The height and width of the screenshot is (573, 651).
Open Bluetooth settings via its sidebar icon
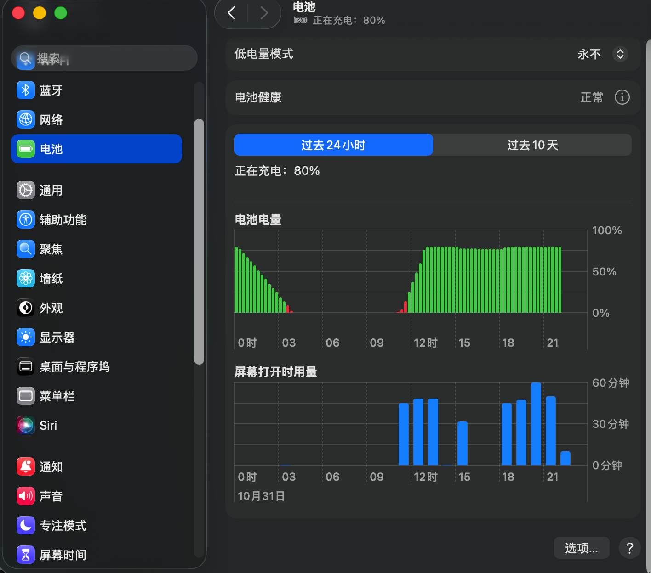(26, 90)
